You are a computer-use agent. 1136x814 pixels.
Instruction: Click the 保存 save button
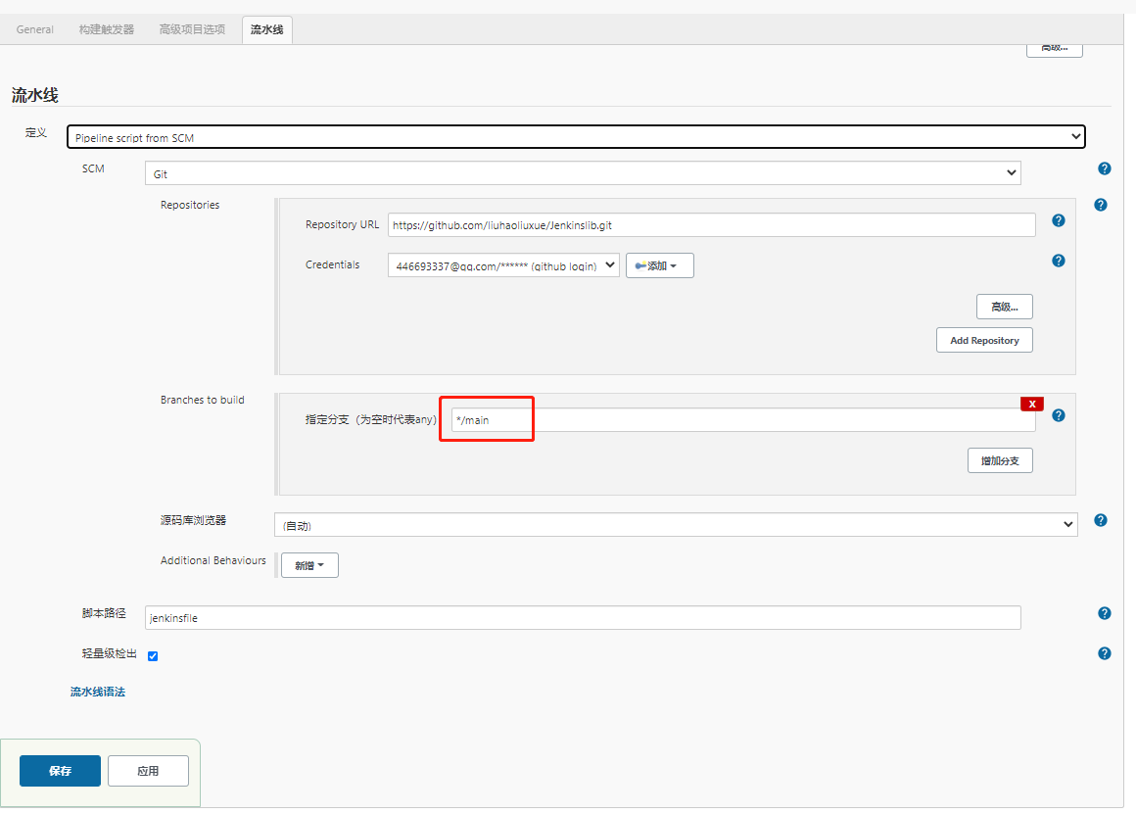(x=60, y=771)
